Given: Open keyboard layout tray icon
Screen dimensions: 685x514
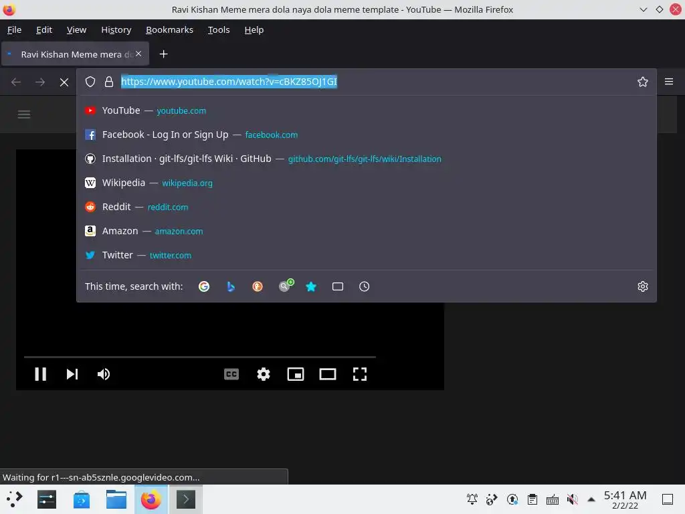Looking at the screenshot, I should 552,499.
